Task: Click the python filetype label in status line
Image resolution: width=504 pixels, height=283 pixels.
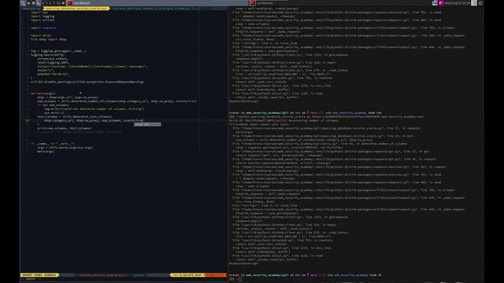Action: point(139,275)
